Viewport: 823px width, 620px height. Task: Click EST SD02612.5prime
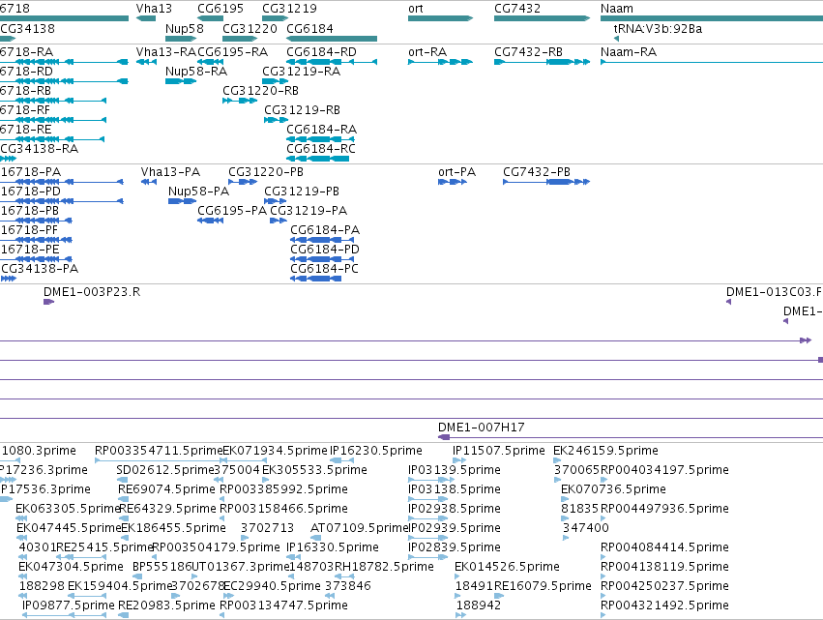pos(123,480)
